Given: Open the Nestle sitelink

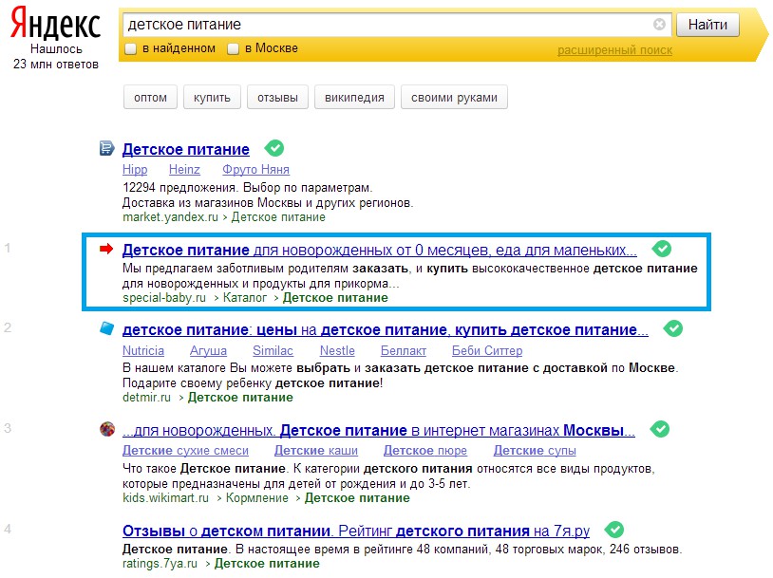Looking at the screenshot, I should (x=337, y=351).
